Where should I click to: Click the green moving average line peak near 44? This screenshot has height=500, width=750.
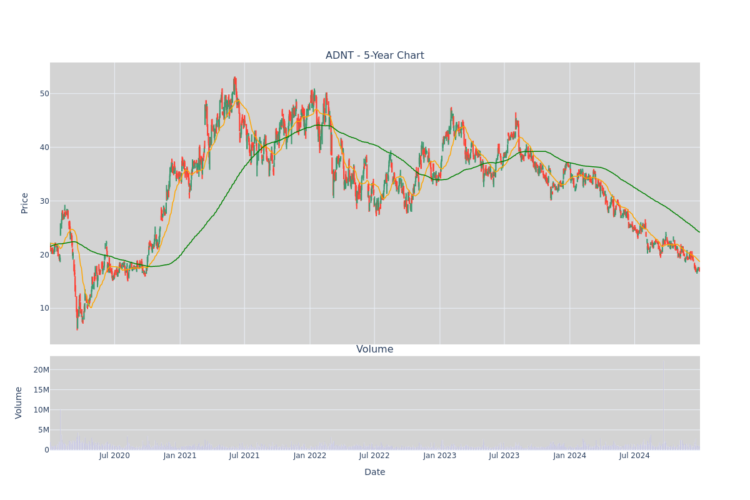tap(320, 125)
